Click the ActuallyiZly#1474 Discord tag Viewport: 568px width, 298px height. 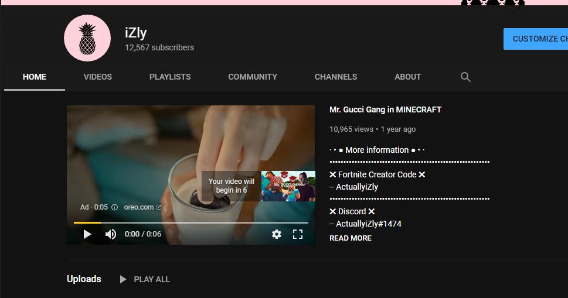369,224
